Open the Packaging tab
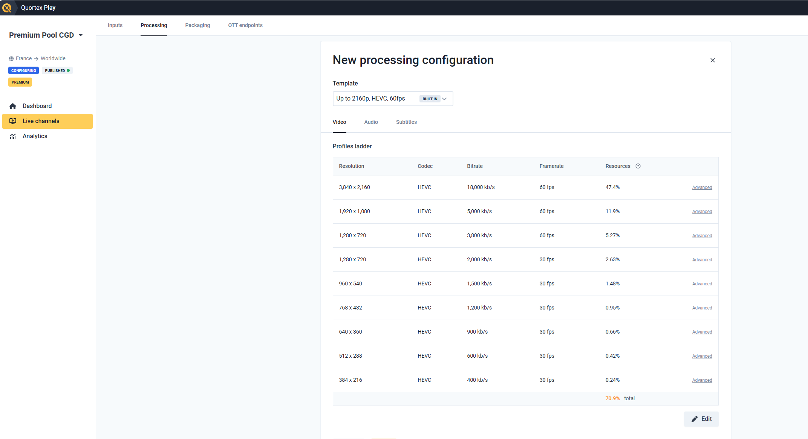 [x=197, y=25]
